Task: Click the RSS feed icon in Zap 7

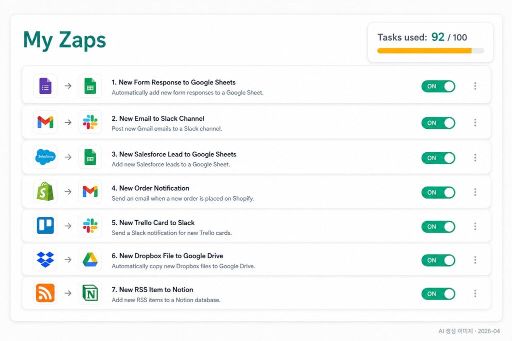Action: pos(45,293)
